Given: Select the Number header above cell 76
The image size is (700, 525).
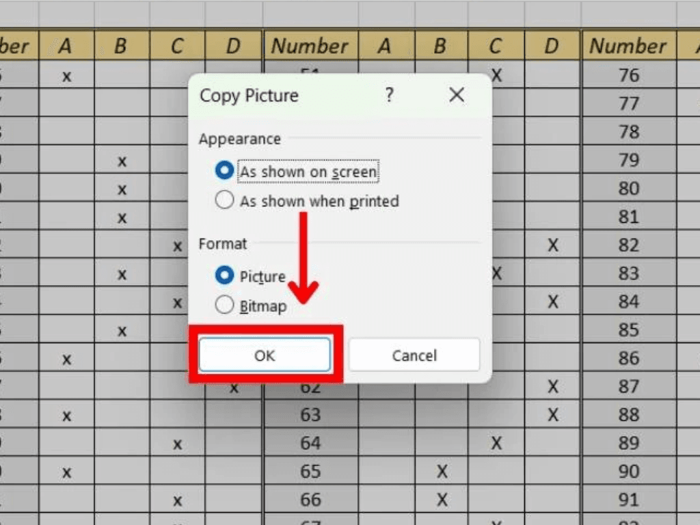Looking at the screenshot, I should [628, 46].
